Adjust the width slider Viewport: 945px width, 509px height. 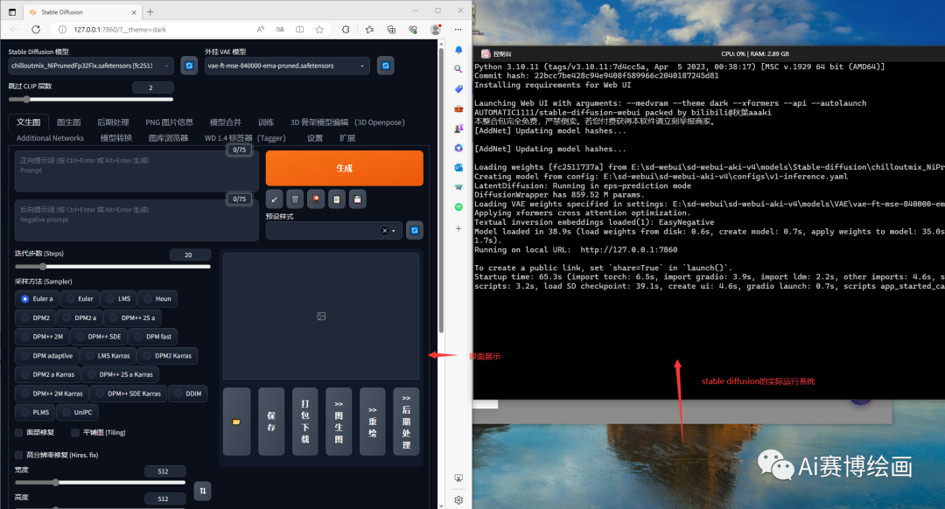click(x=100, y=483)
